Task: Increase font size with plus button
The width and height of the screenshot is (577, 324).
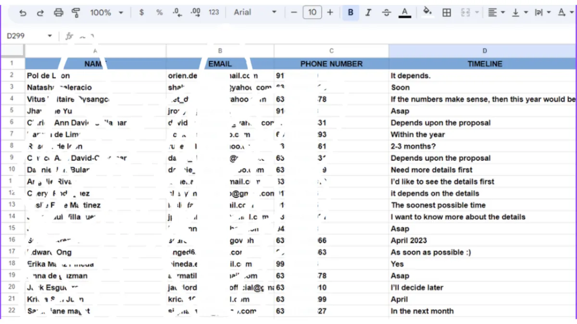Action: tap(330, 12)
